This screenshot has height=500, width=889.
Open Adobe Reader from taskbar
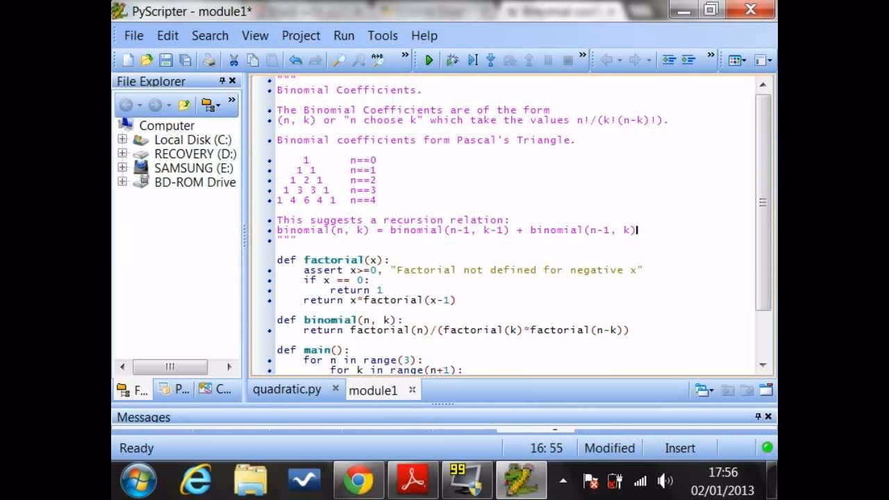click(x=413, y=481)
